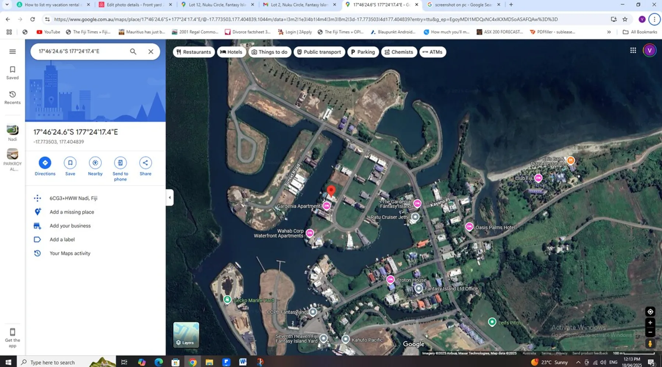The width and height of the screenshot is (662, 367).
Task: Select the Hotels filter chip
Action: 231,52
